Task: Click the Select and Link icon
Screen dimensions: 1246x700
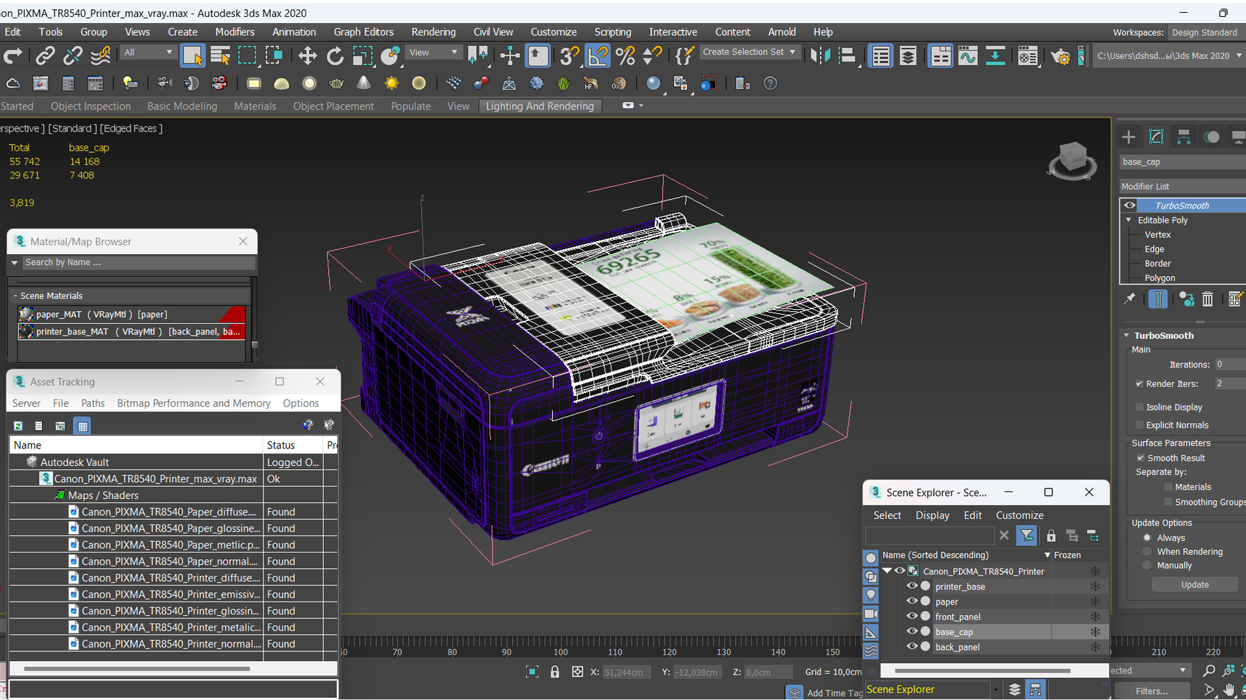Action: [x=45, y=56]
